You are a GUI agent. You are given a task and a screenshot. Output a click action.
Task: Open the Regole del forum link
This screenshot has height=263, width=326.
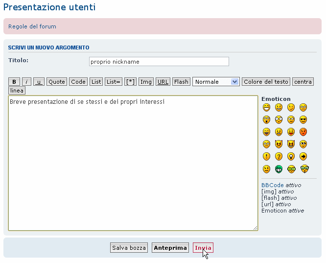tap(32, 26)
